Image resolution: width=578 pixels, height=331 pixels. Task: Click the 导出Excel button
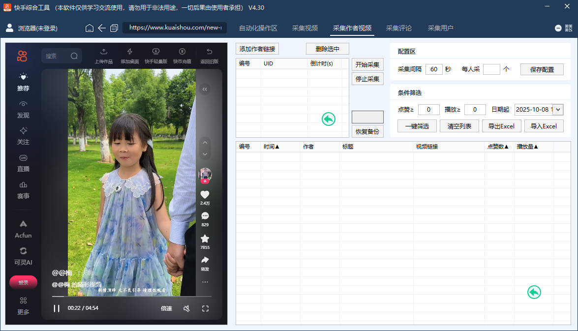pyautogui.click(x=501, y=126)
